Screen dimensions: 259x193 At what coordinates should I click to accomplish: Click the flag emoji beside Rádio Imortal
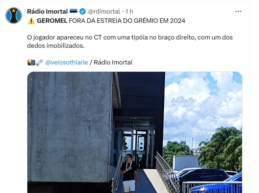[73, 11]
